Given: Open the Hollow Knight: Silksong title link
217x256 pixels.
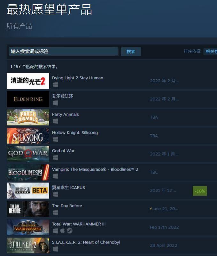Looking at the screenshot, I should point(75,132).
